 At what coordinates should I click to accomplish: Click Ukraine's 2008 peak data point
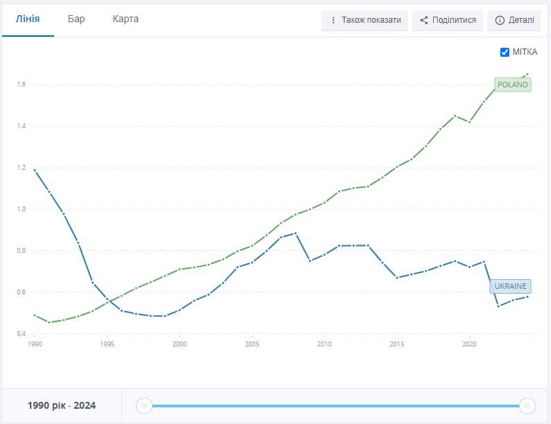(295, 233)
